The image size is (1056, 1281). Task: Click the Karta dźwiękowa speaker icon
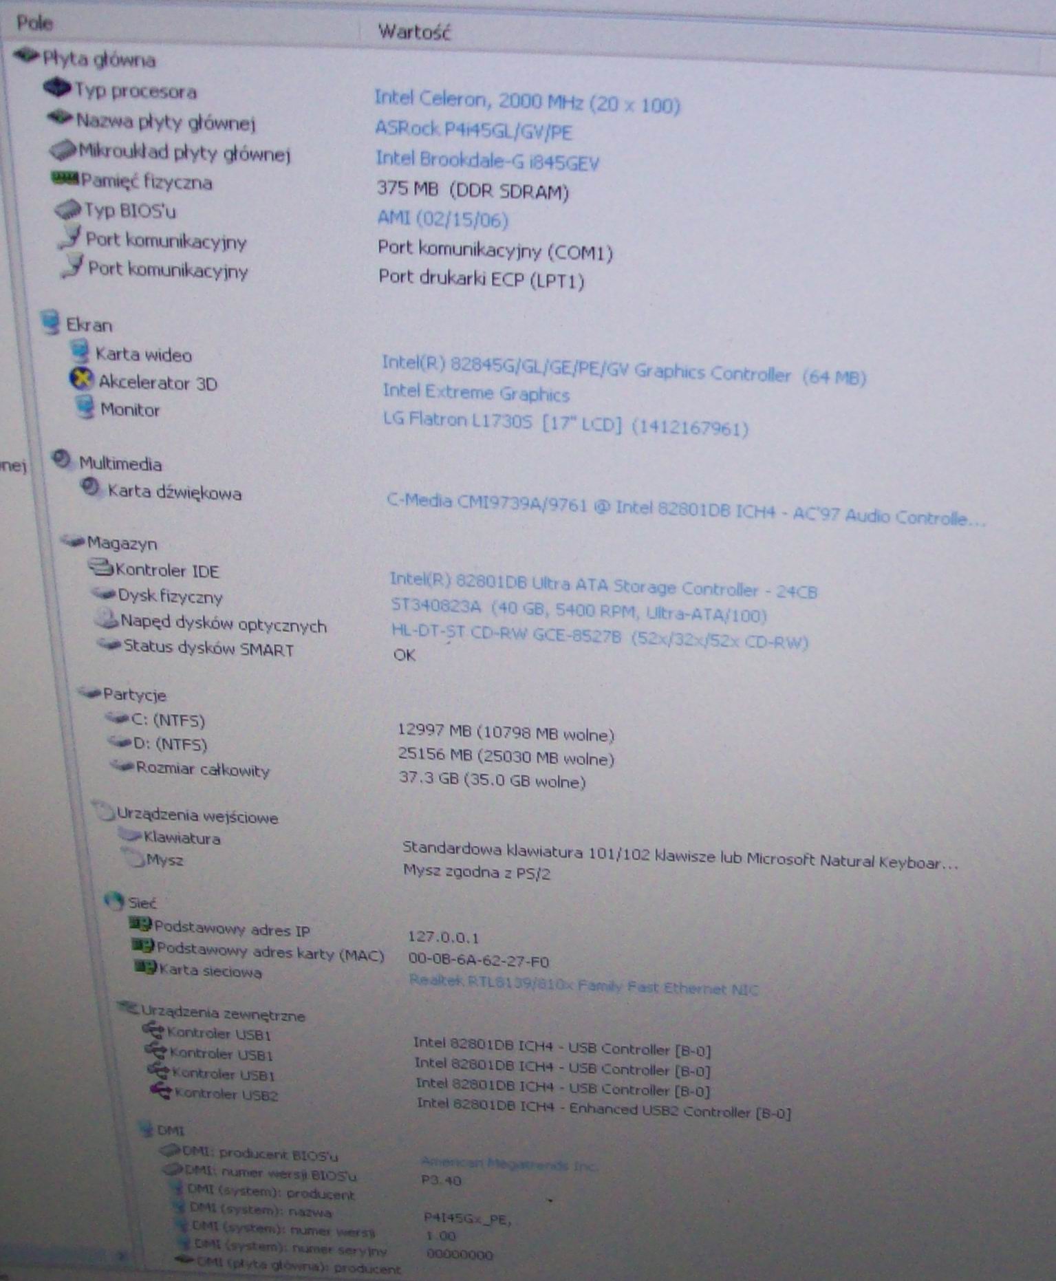click(91, 488)
